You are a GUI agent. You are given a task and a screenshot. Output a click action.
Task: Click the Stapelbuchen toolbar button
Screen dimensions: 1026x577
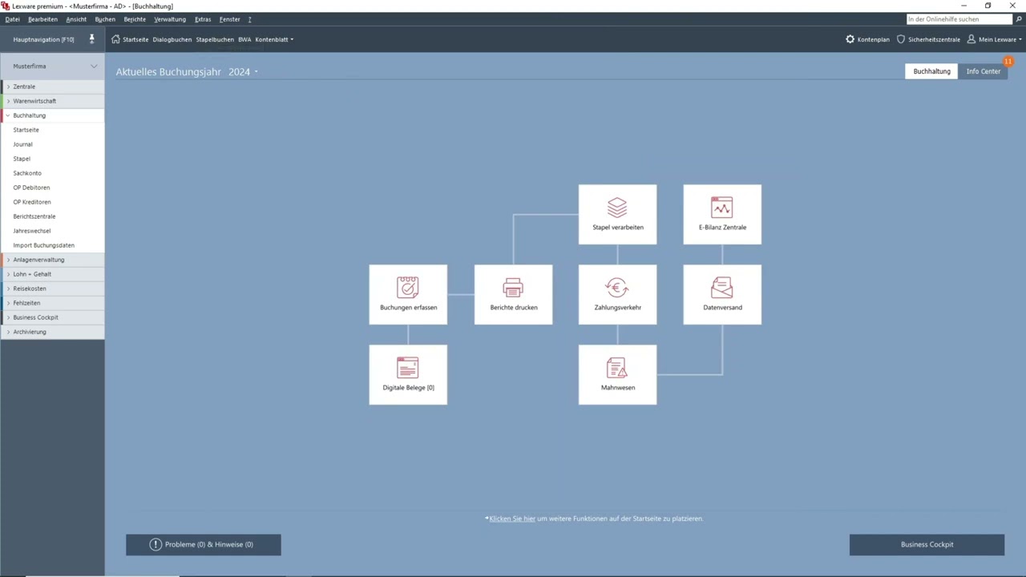[215, 39]
